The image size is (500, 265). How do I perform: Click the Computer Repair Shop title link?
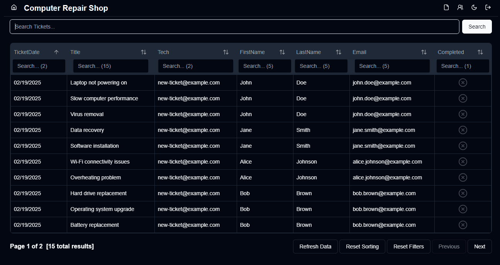coord(66,8)
